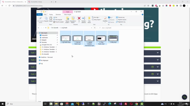Click Kes (cut) scissors item
The width and height of the screenshot is (190, 106).
pos(56,17)
